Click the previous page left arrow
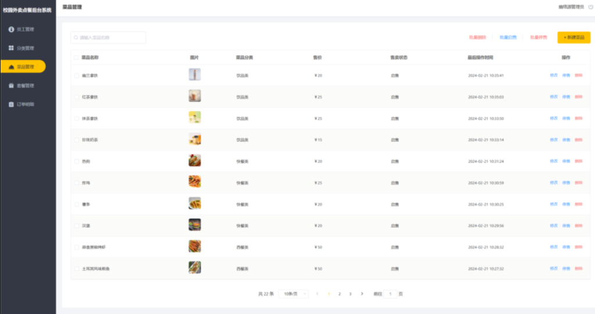The width and height of the screenshot is (595, 314). (x=317, y=294)
